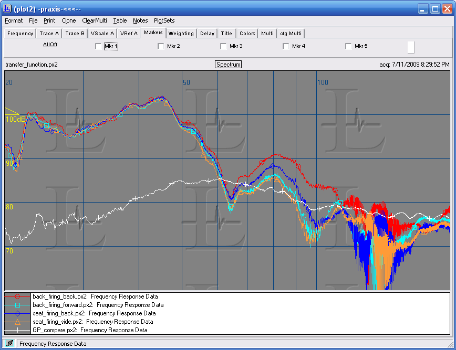Click the Spectrum button above the plot
Viewport: 456px width, 350px height.
pos(228,65)
